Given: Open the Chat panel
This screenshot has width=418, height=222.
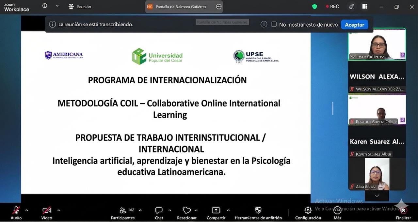Looking at the screenshot, I should 159,213.
